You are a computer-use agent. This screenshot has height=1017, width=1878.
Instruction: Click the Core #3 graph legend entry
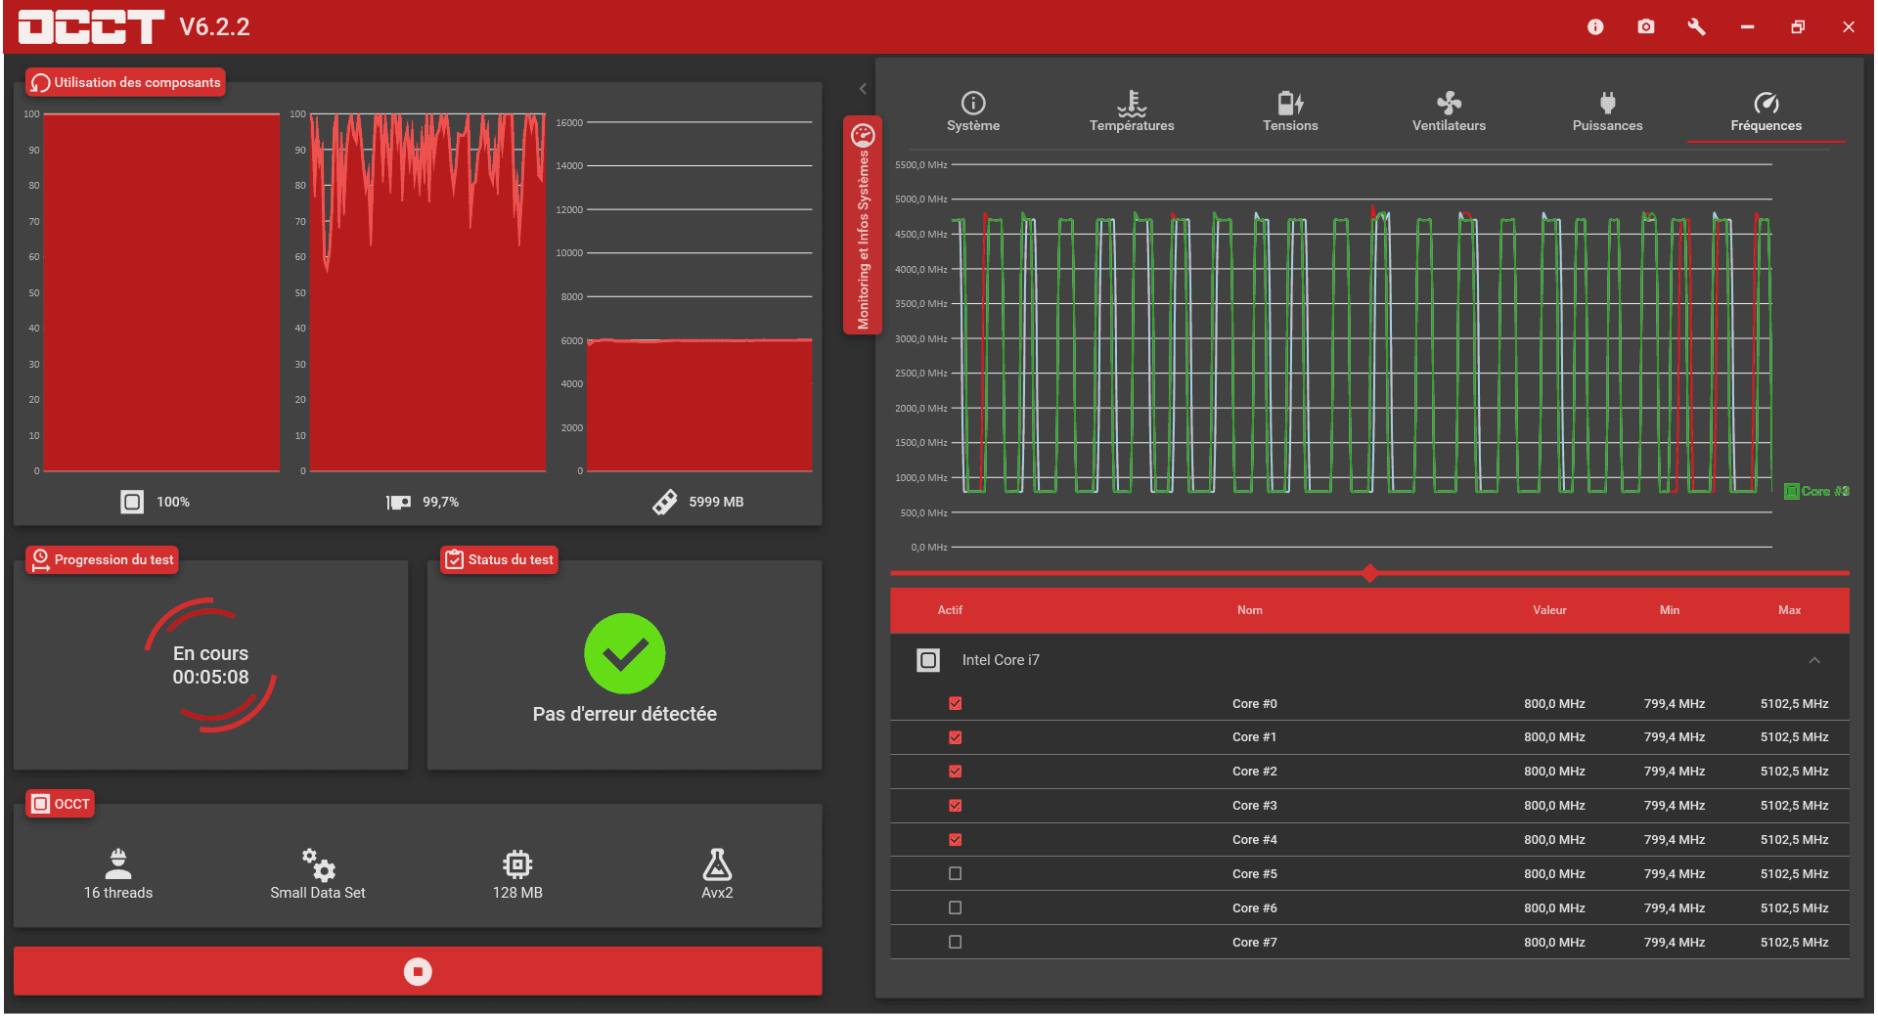[1816, 492]
